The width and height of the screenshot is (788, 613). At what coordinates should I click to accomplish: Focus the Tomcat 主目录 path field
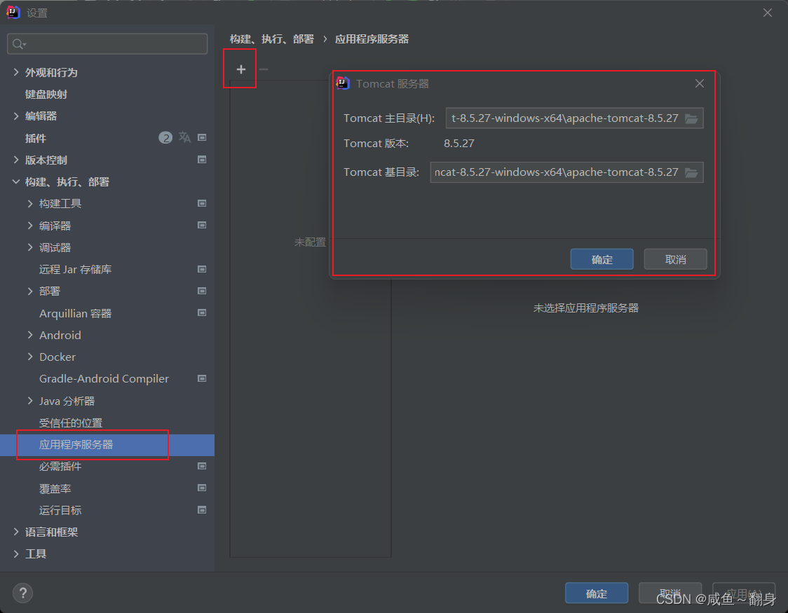(x=574, y=118)
